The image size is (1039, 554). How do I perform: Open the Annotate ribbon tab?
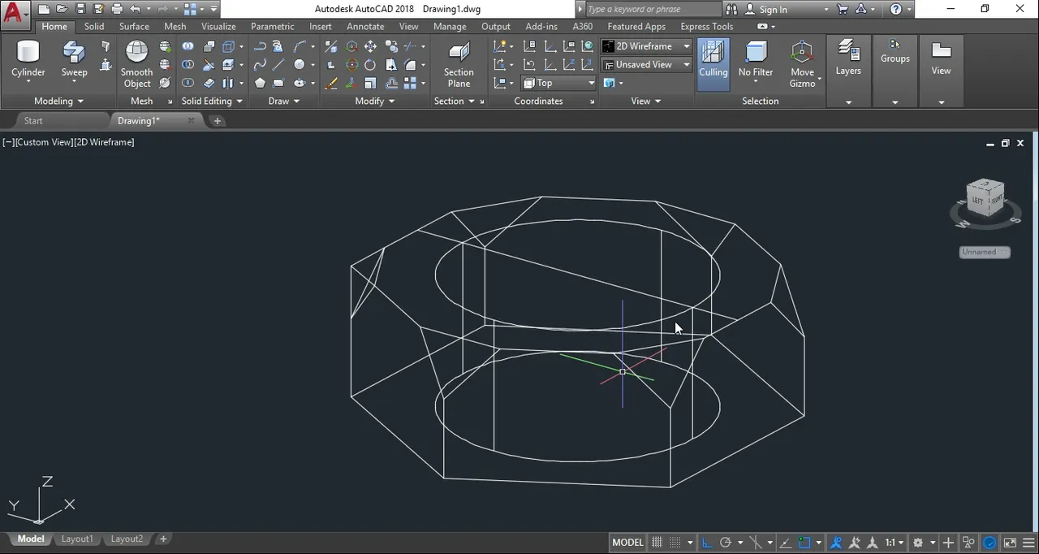365,26
